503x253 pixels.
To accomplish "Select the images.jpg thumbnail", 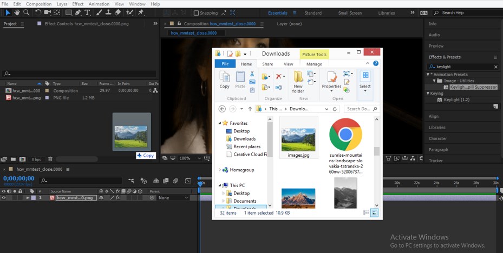I will (x=298, y=138).
